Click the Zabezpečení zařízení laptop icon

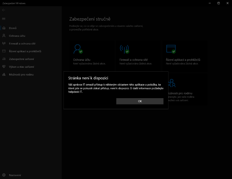(x=4, y=59)
